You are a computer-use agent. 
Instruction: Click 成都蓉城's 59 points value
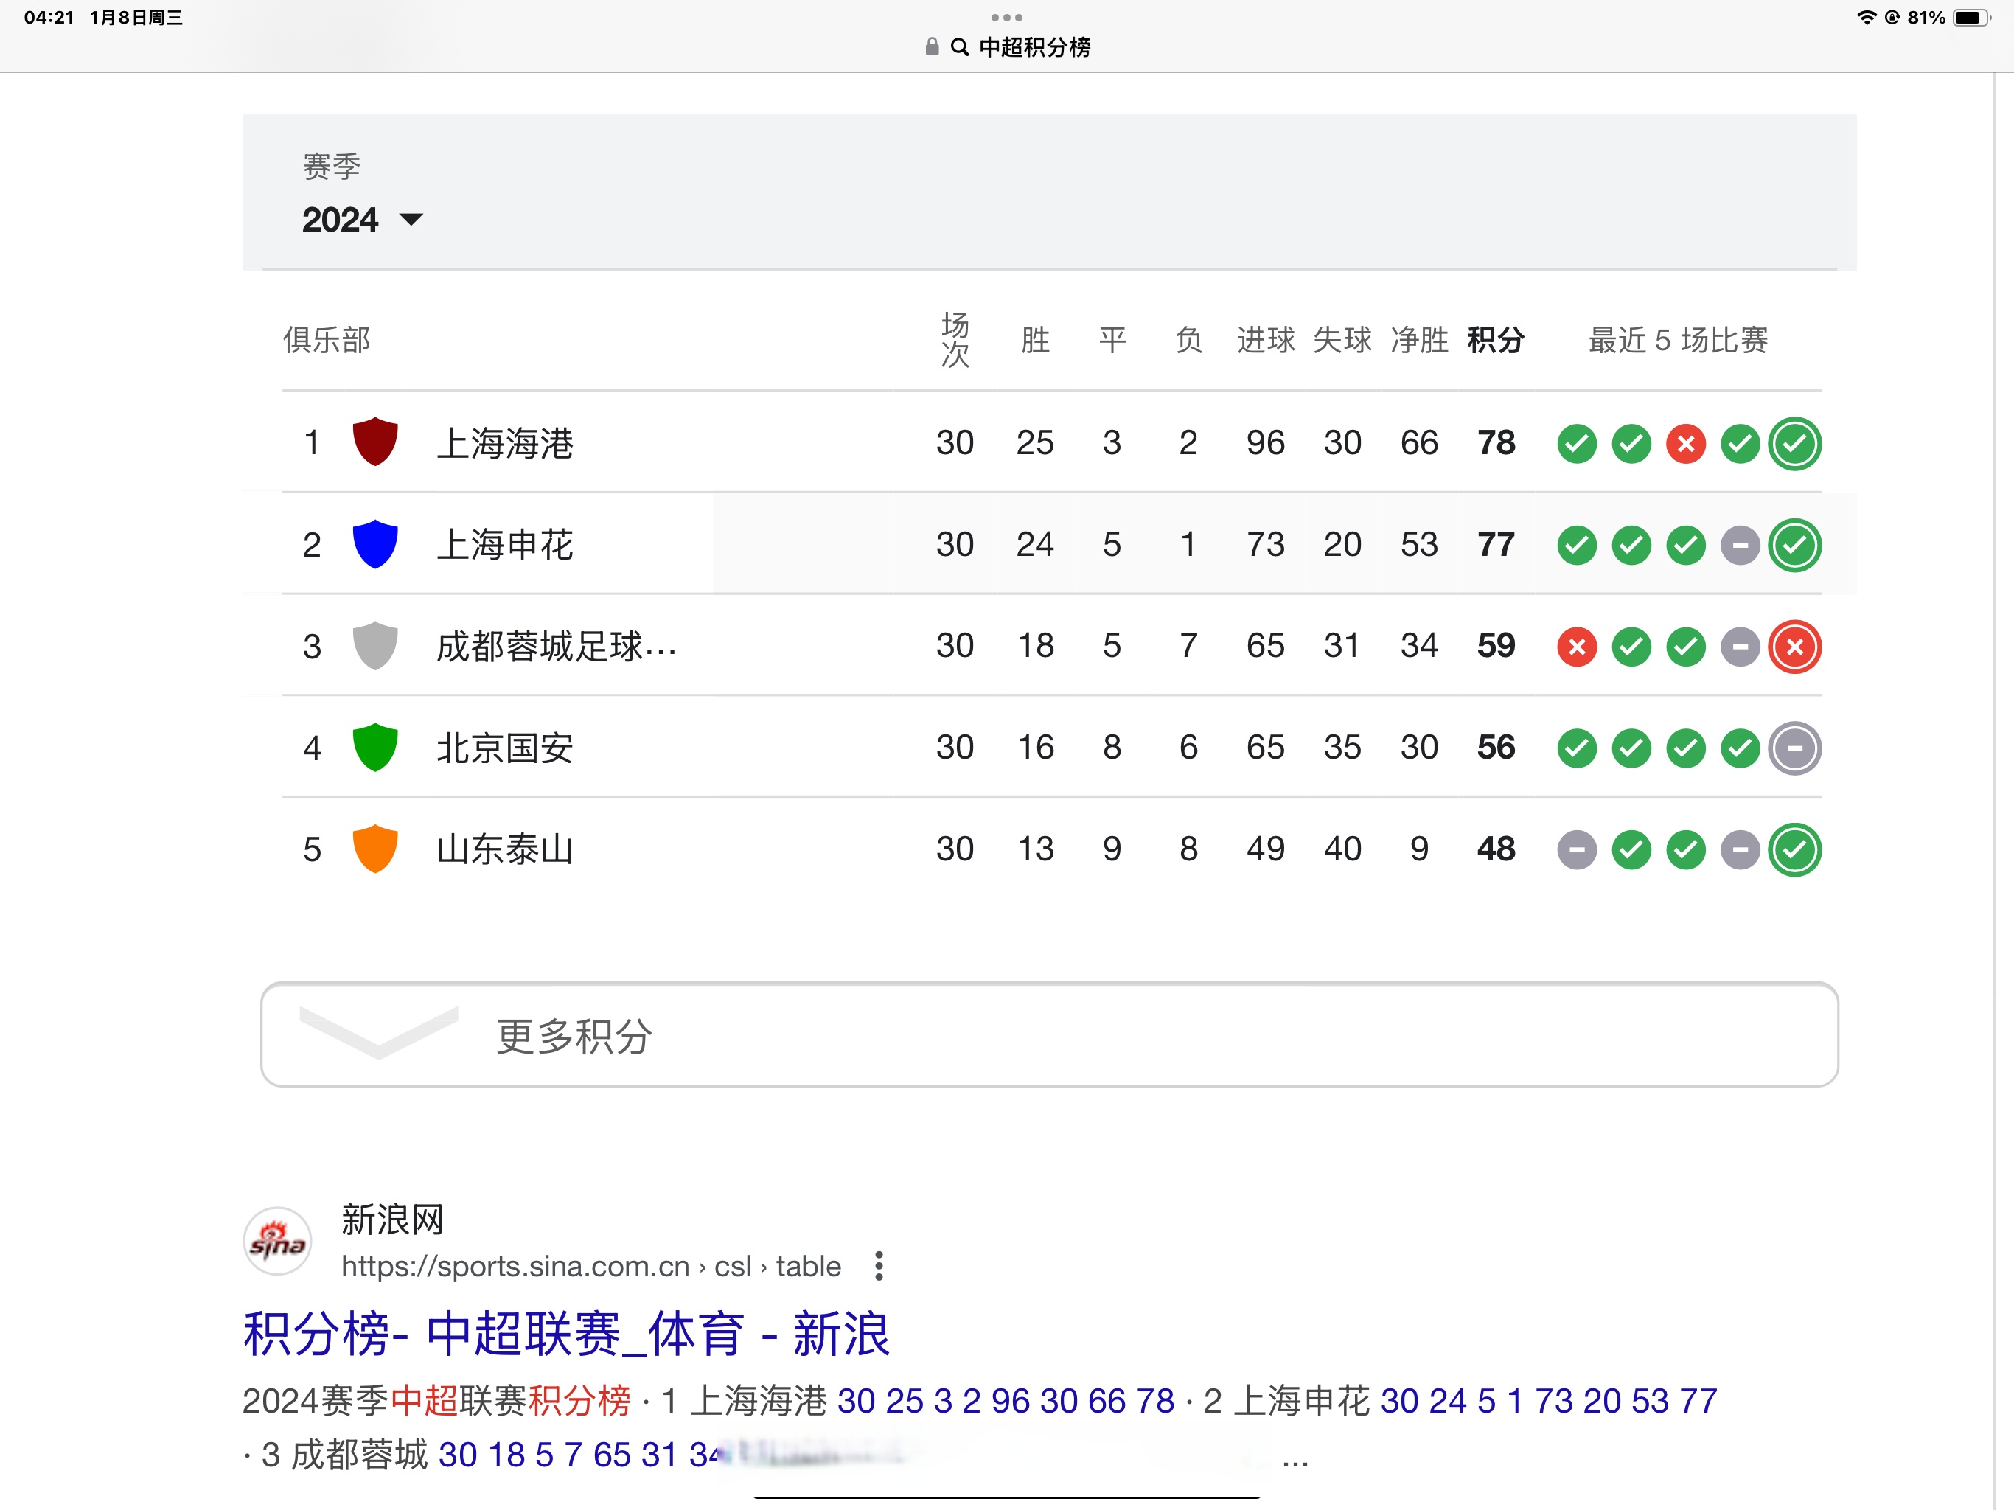coord(1496,646)
